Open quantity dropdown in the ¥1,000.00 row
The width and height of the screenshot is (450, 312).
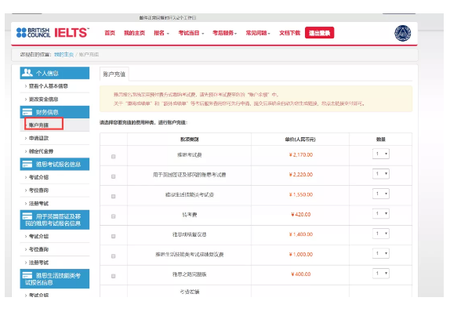tap(381, 253)
